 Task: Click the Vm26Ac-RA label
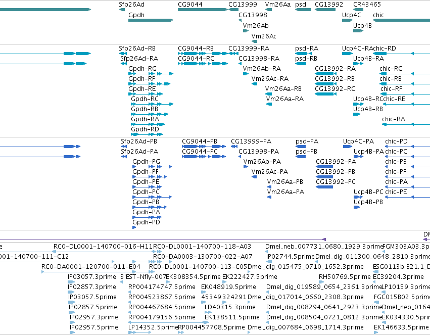(x=270, y=79)
